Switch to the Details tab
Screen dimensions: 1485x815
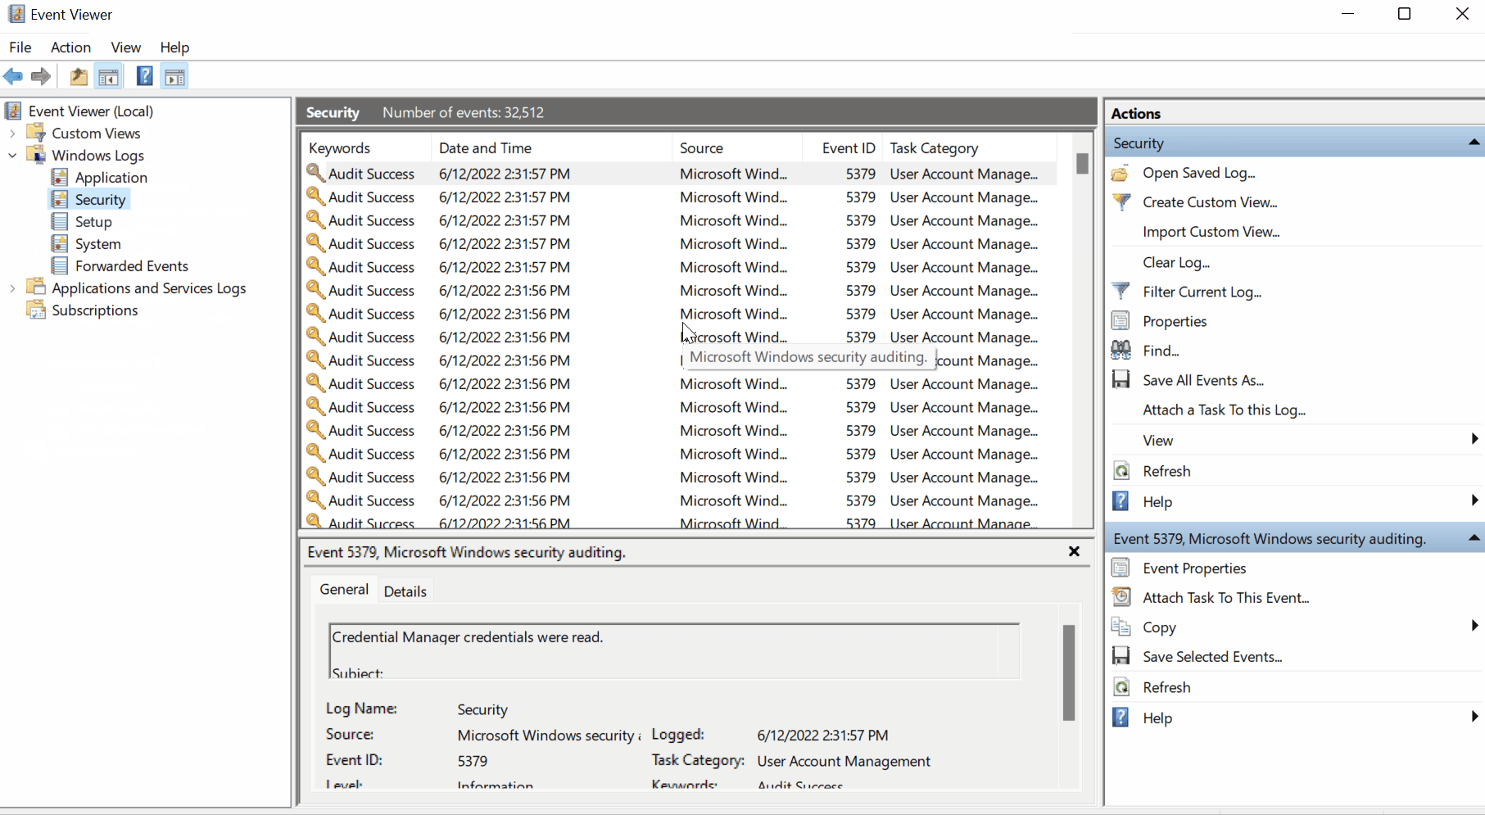(x=405, y=591)
